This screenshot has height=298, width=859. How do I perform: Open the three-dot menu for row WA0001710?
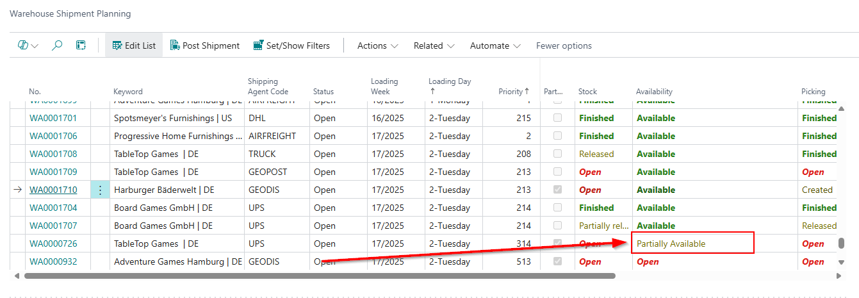pos(100,190)
